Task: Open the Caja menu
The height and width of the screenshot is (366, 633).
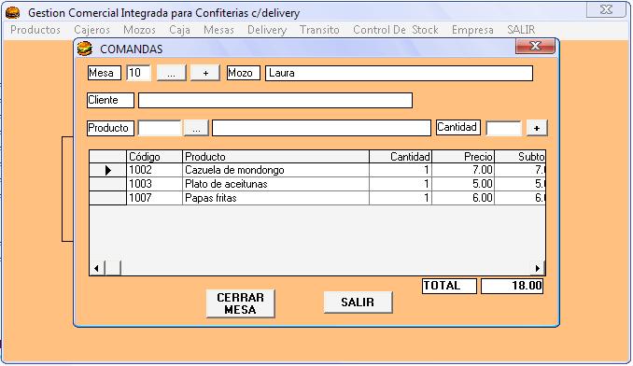Action: [179, 30]
